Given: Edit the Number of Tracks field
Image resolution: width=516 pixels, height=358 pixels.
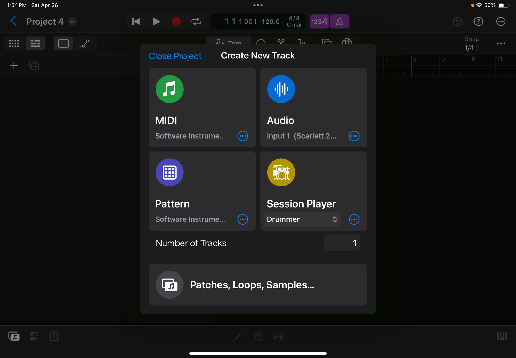Looking at the screenshot, I should pyautogui.click(x=342, y=243).
